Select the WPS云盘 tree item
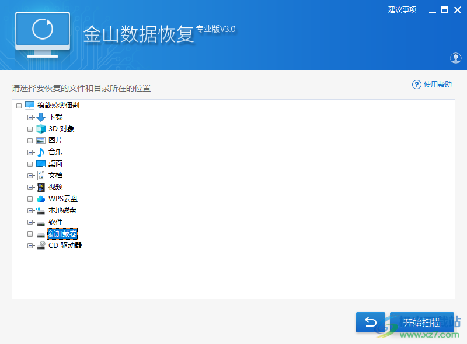Image resolution: width=467 pixels, height=344 pixels. tap(63, 199)
